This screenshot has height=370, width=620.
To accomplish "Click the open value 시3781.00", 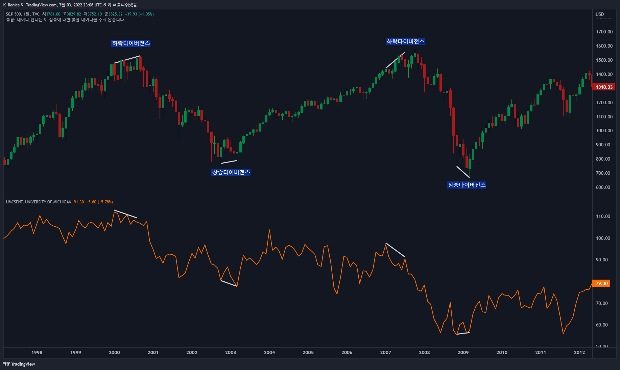I will pyautogui.click(x=51, y=14).
